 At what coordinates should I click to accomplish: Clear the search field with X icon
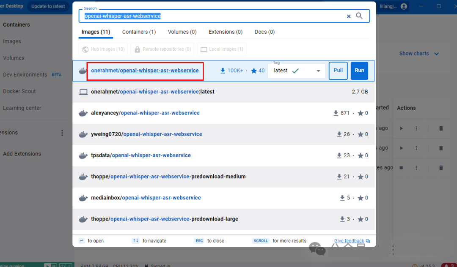click(x=349, y=16)
